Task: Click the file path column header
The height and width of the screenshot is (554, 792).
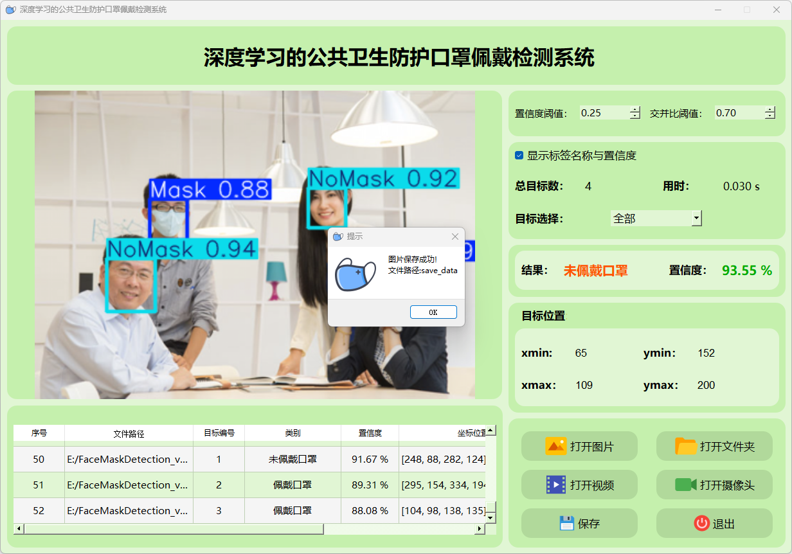Action: pos(129,433)
